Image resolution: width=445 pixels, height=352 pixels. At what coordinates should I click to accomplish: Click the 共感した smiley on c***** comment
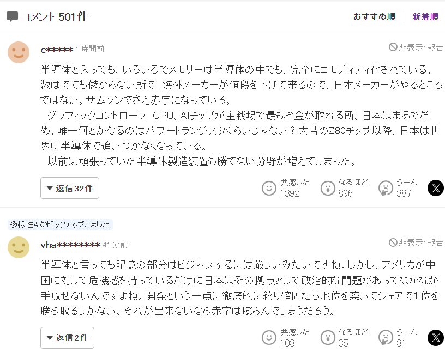pyautogui.click(x=269, y=189)
